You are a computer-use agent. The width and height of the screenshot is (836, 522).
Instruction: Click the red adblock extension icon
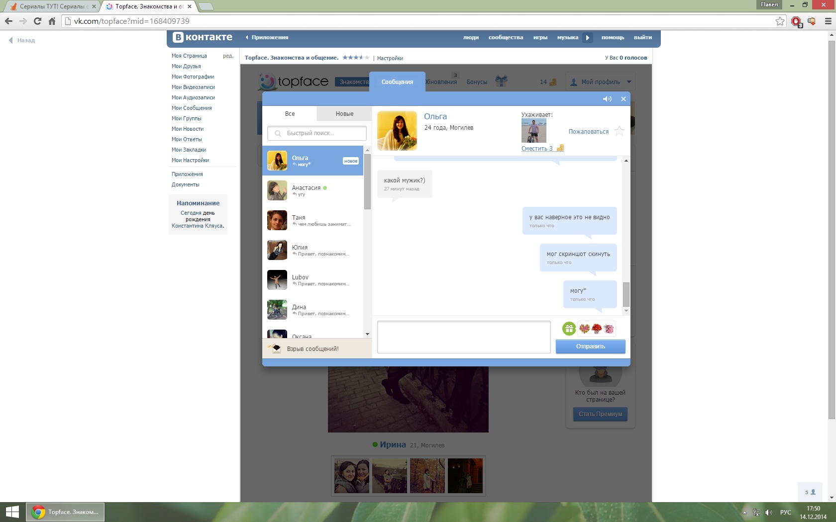[x=796, y=21]
